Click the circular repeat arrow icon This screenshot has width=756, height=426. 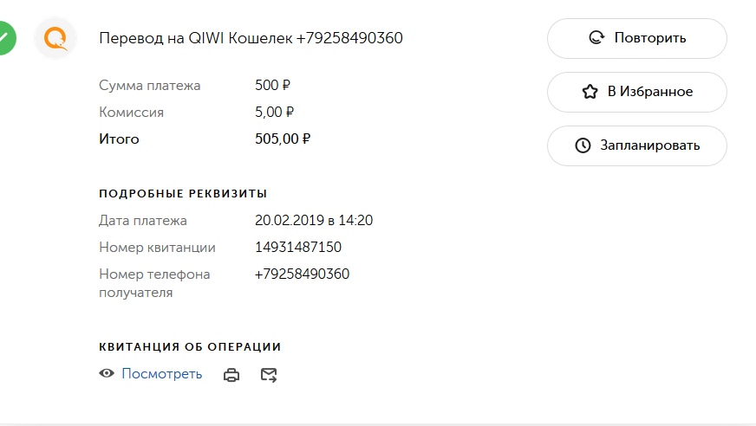point(596,38)
